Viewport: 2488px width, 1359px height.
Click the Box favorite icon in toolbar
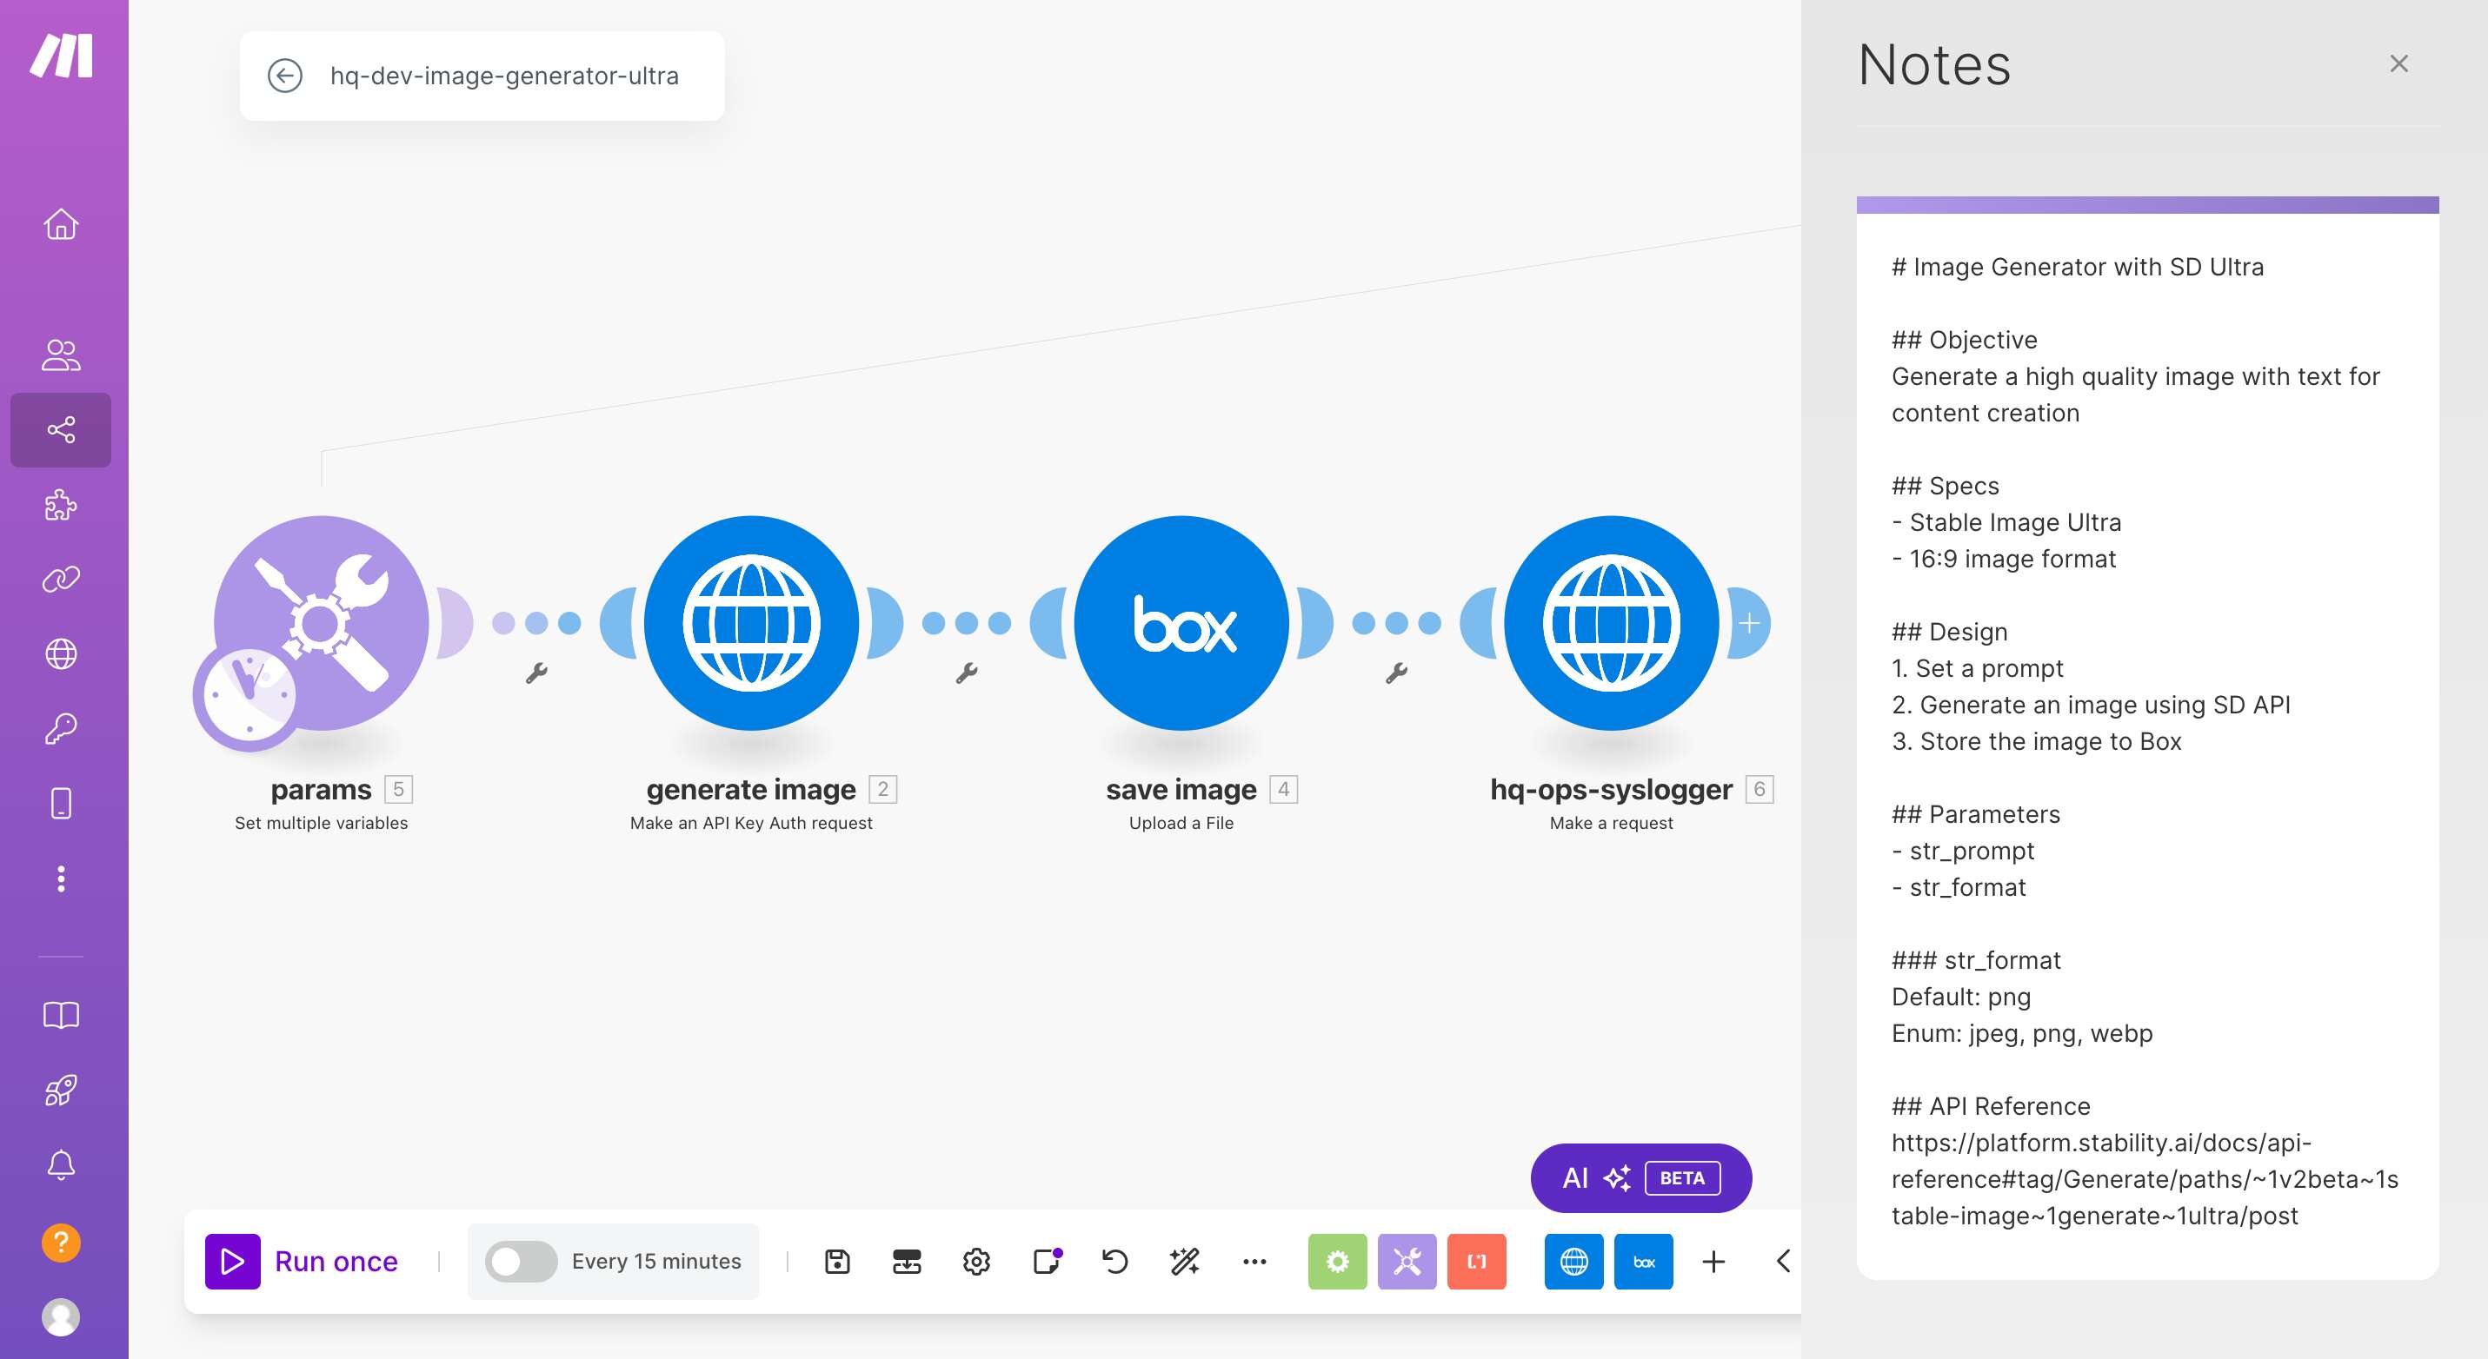click(x=1644, y=1261)
